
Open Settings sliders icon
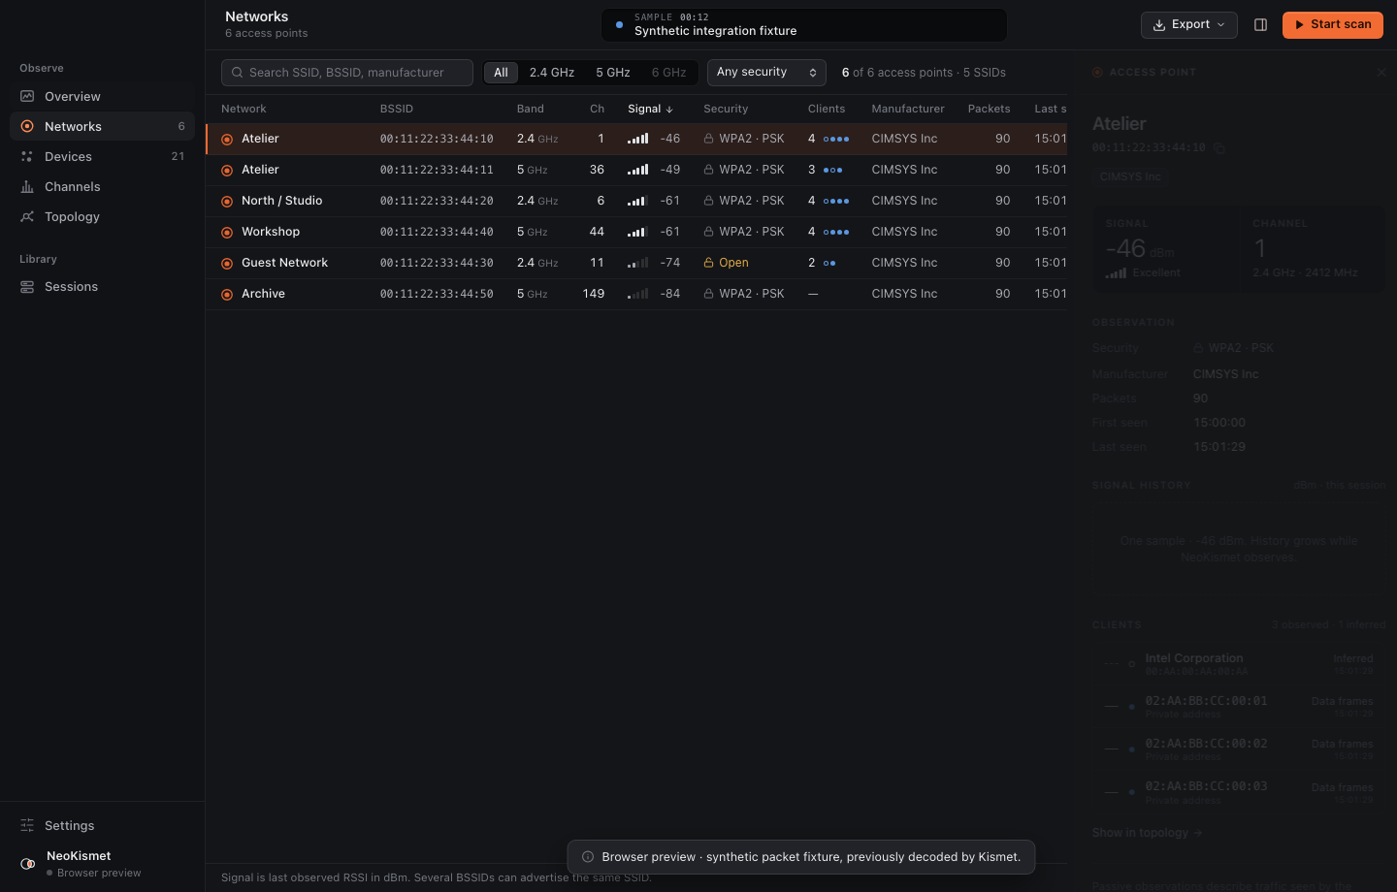(x=27, y=825)
